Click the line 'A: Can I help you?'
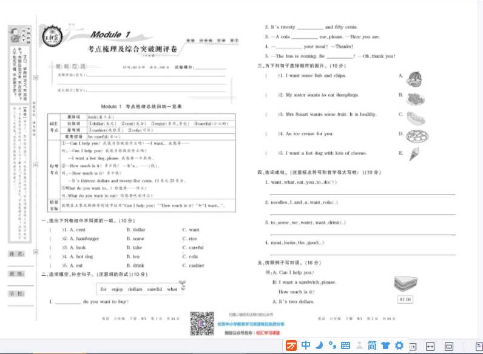The height and width of the screenshot is (354, 483). (x=293, y=272)
